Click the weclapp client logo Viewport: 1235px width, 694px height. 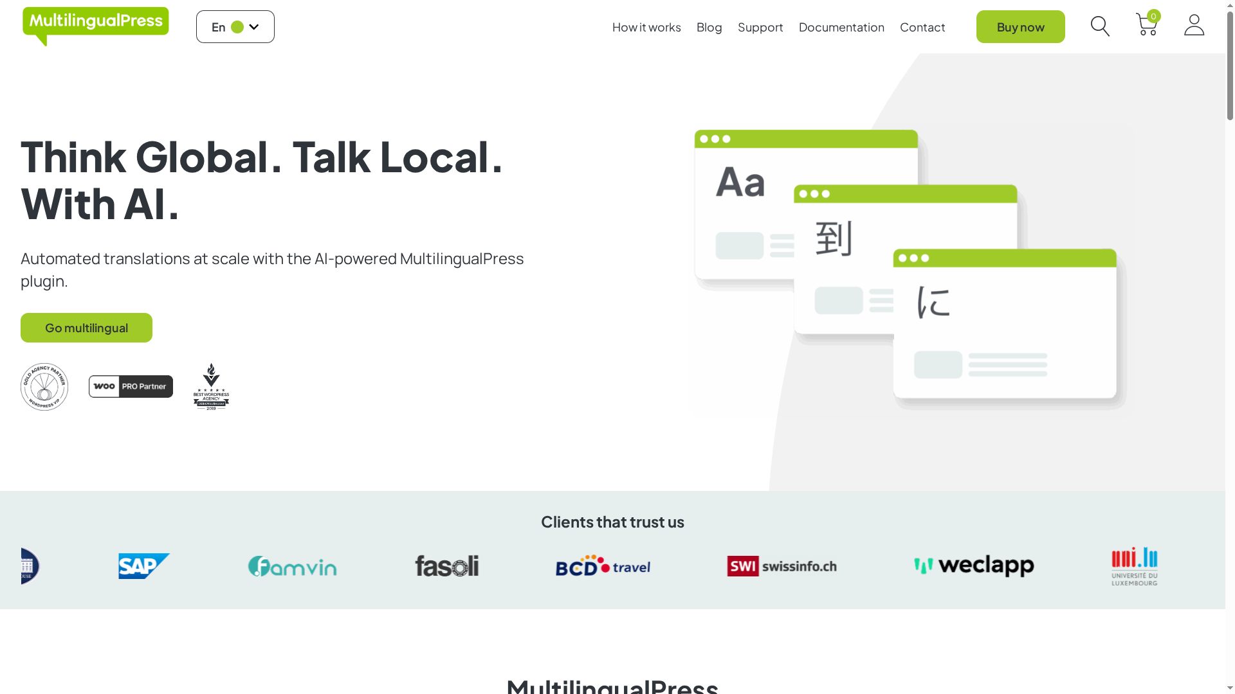(973, 566)
